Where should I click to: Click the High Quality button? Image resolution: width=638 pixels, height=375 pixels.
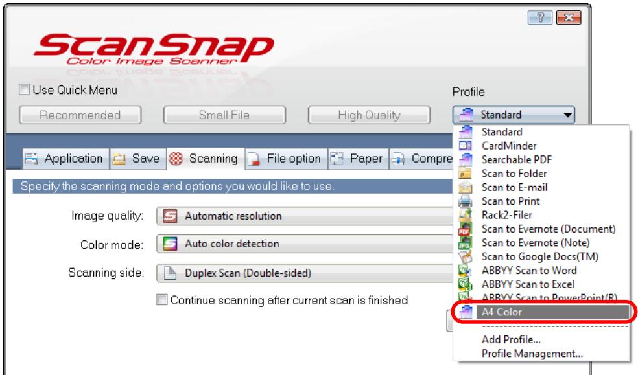click(x=369, y=115)
